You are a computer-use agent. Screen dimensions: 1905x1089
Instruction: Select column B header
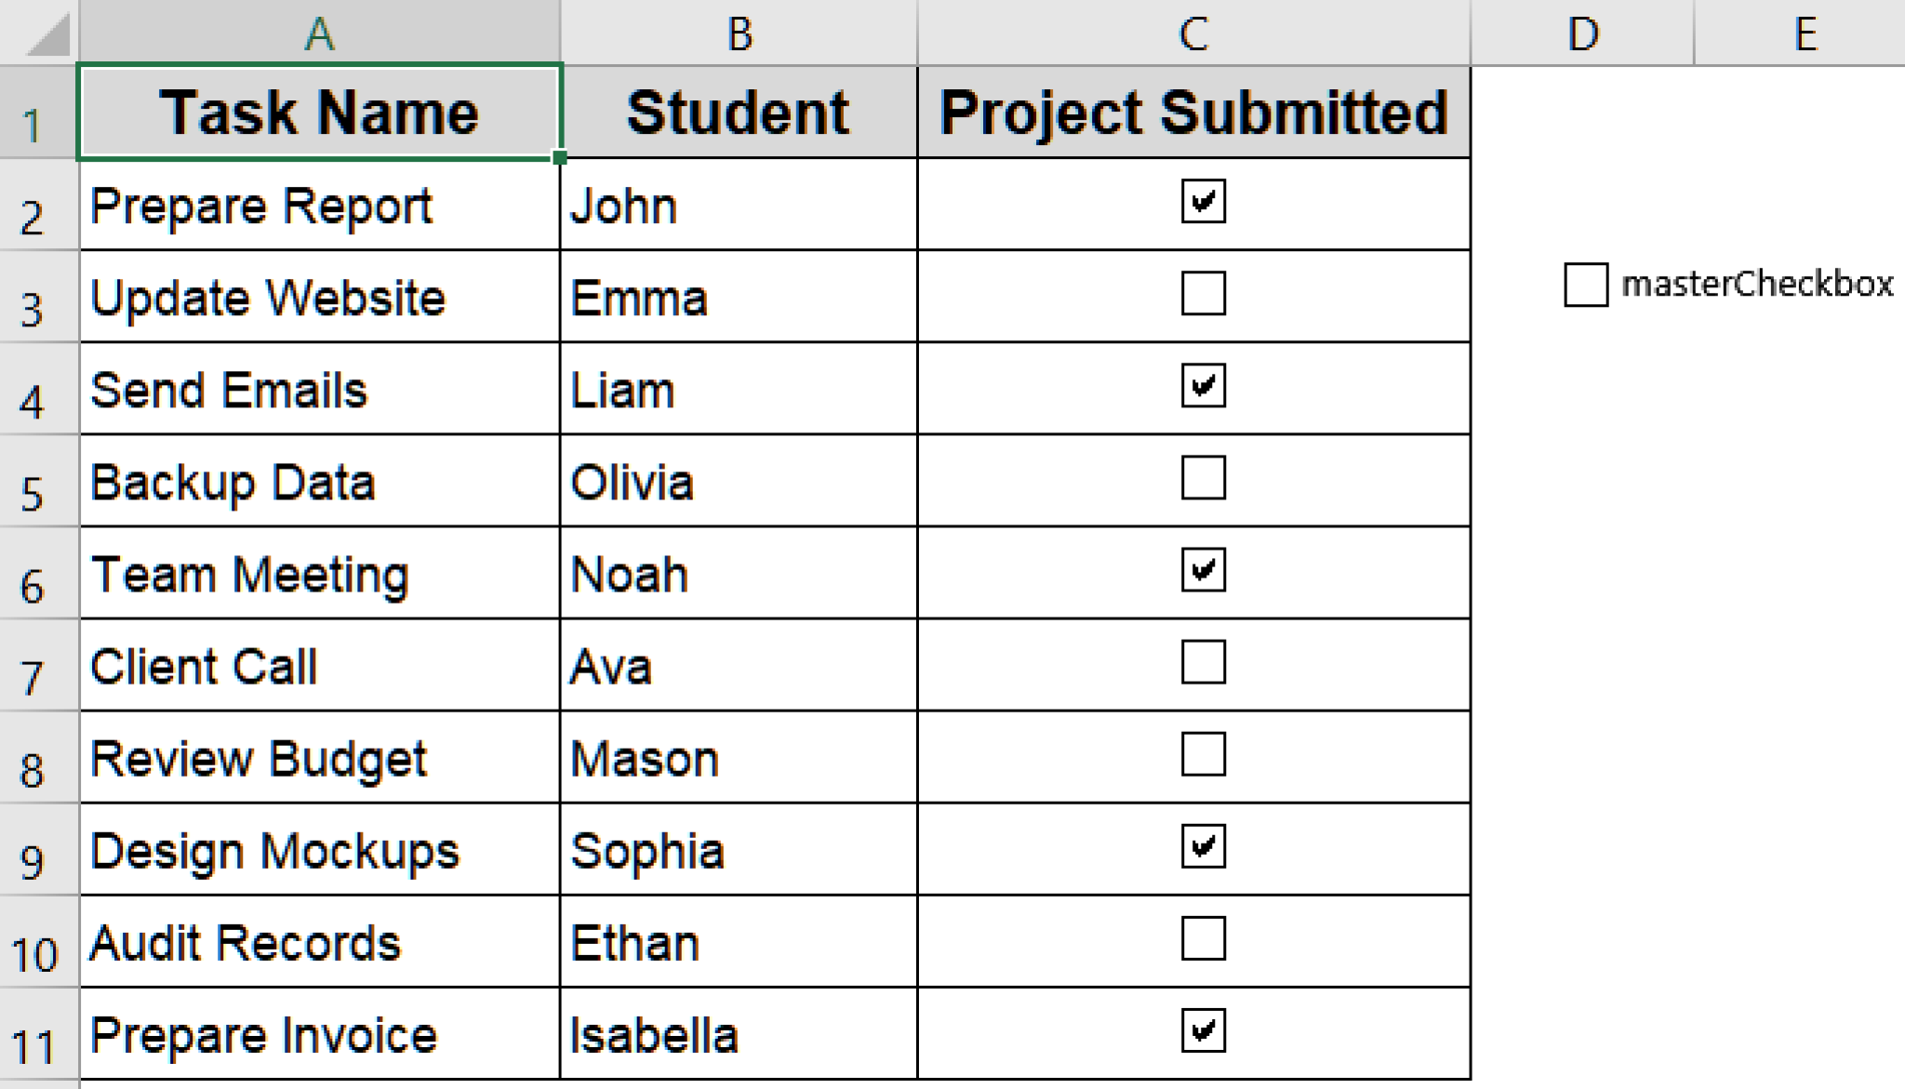coord(739,33)
